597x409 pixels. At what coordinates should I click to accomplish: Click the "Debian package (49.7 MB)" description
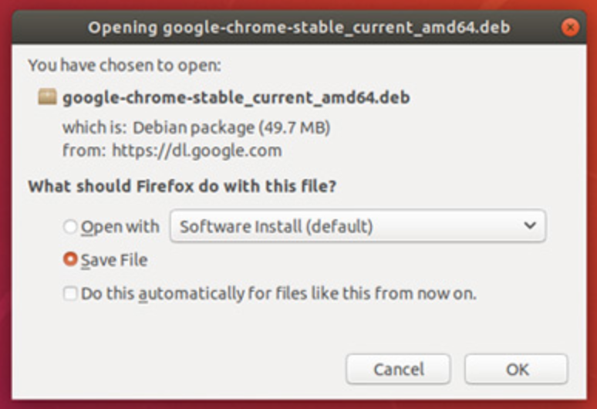coord(231,127)
